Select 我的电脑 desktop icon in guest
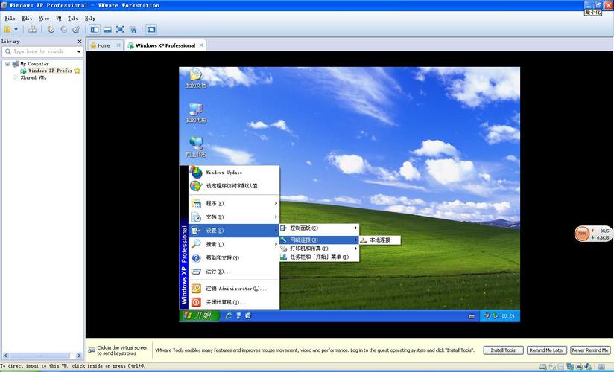 pyautogui.click(x=196, y=113)
